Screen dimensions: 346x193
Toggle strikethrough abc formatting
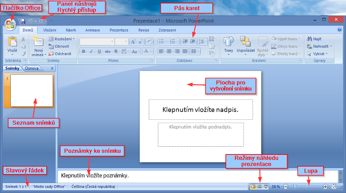click(x=107, y=51)
